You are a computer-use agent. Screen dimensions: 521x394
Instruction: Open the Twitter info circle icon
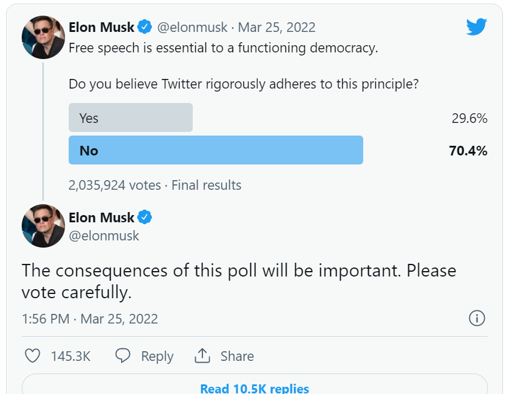(476, 318)
